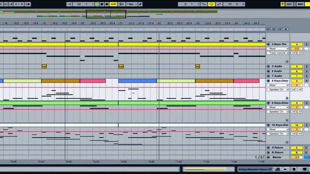This screenshot has height=174, width=310.
Task: Expand the 6 Audio track
Action: click(x=268, y=71)
